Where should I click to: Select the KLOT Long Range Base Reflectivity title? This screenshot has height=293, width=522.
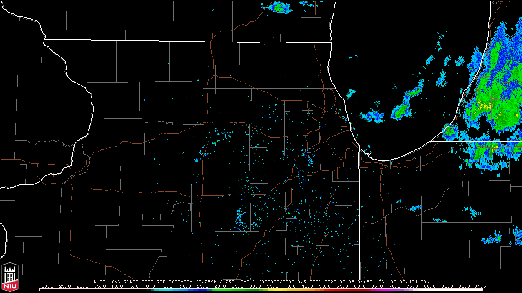pyautogui.click(x=143, y=282)
